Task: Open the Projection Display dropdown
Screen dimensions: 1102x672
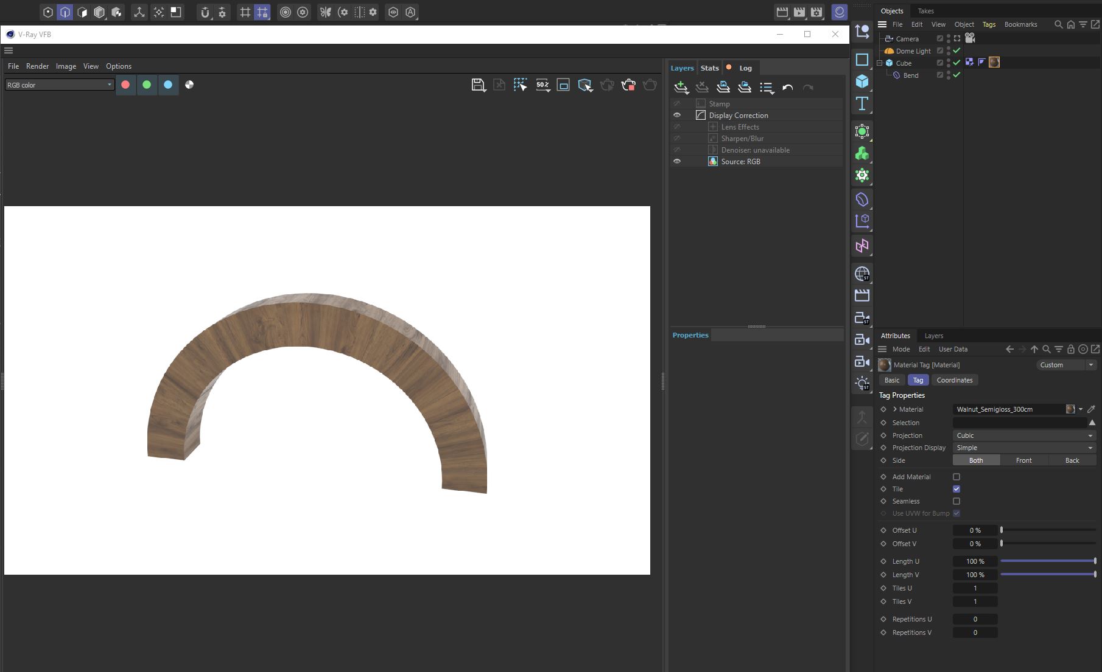Action: coord(1024,448)
